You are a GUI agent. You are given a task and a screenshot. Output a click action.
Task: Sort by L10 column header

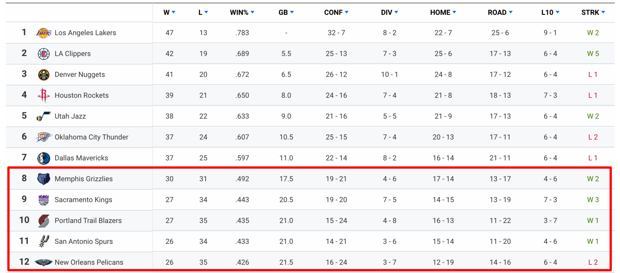coord(550,12)
